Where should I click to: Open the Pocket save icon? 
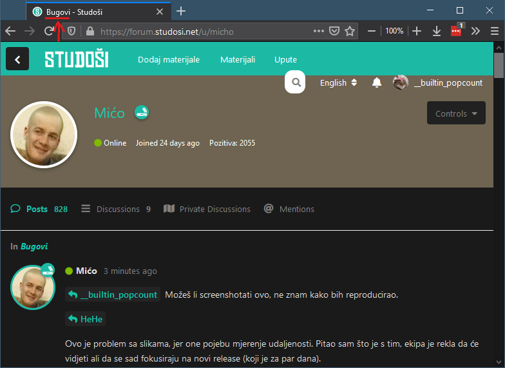tap(334, 31)
